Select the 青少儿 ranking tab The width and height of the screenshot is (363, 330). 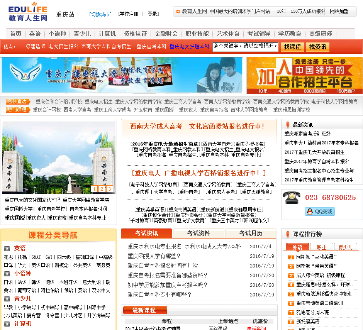coord(345,247)
